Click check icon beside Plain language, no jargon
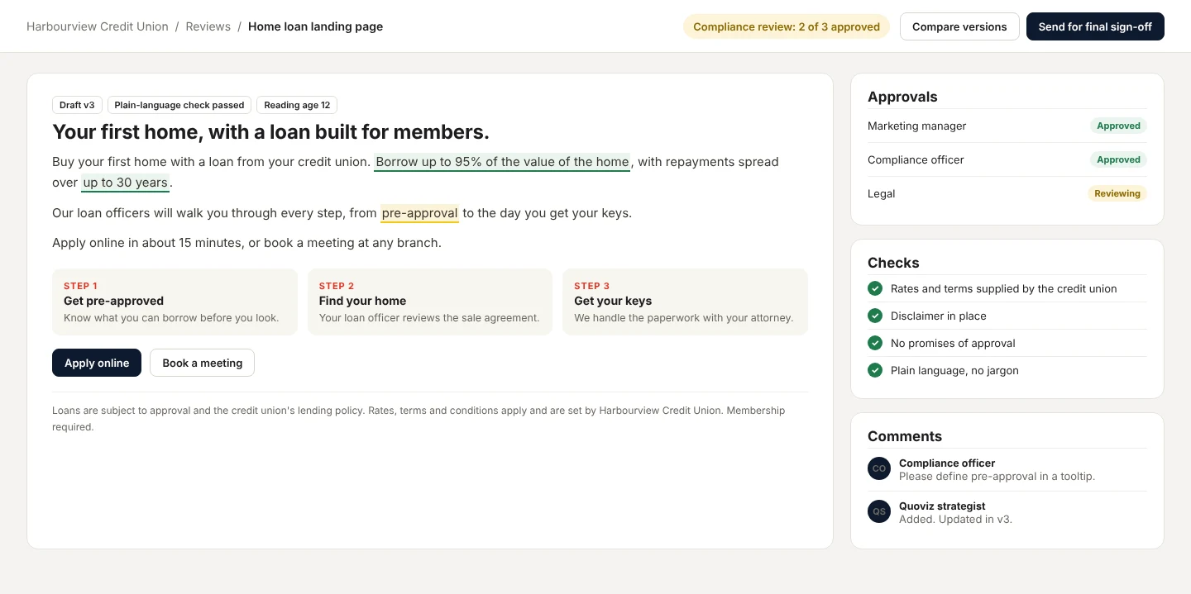Image resolution: width=1191 pixels, height=594 pixels. click(875, 370)
